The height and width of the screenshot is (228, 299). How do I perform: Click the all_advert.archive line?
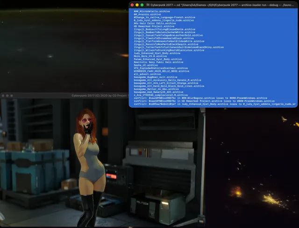click(x=147, y=74)
